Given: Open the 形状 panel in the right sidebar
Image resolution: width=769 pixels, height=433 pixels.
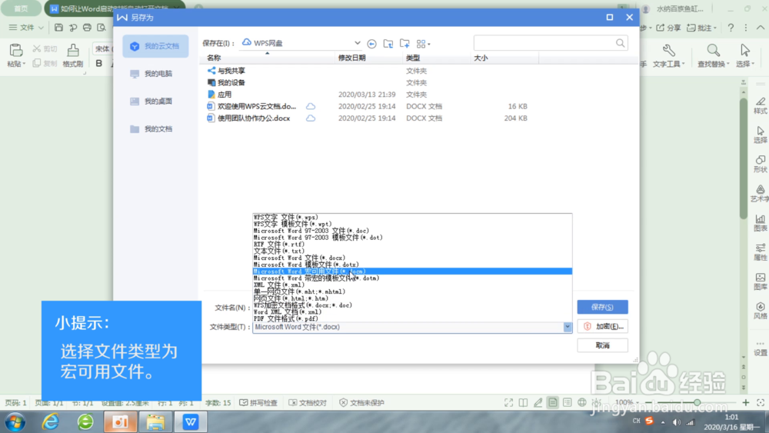Looking at the screenshot, I should click(x=761, y=164).
